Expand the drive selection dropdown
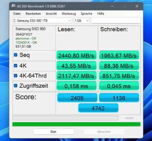The width and height of the screenshot is (152, 141). coord(42,20)
